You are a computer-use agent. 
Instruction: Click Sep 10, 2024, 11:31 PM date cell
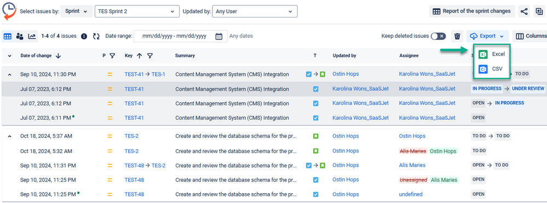tap(48, 165)
